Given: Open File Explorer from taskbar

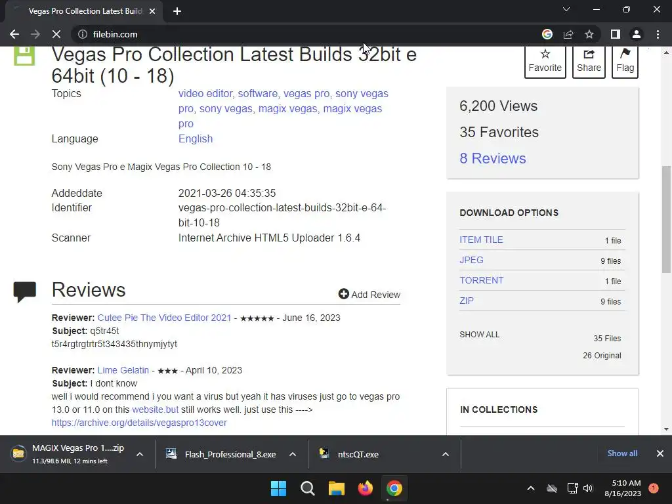Looking at the screenshot, I should 337,488.
